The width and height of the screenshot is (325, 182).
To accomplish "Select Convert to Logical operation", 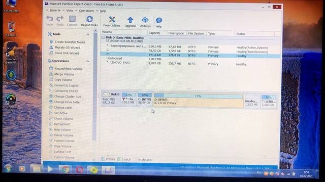I will click(64, 85).
